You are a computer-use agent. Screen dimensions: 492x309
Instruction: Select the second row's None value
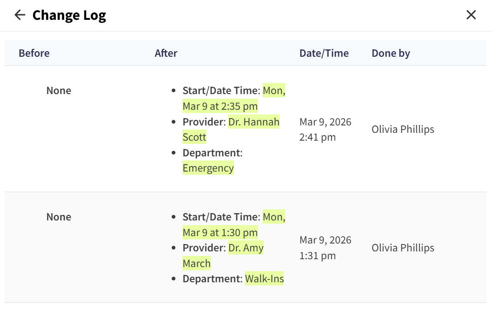coord(59,217)
